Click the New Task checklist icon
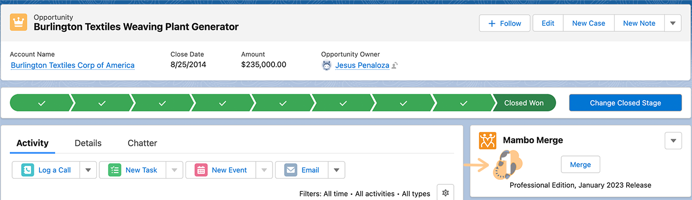 (114, 170)
